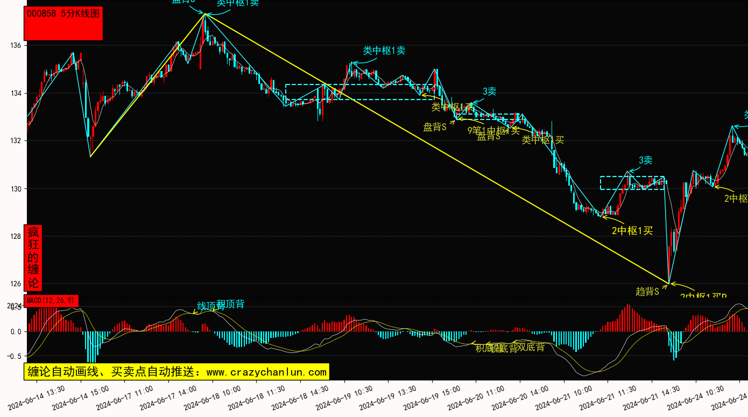Select the 2024-06-14 13:30 time label
The width and height of the screenshot is (748, 417).
click(37, 398)
